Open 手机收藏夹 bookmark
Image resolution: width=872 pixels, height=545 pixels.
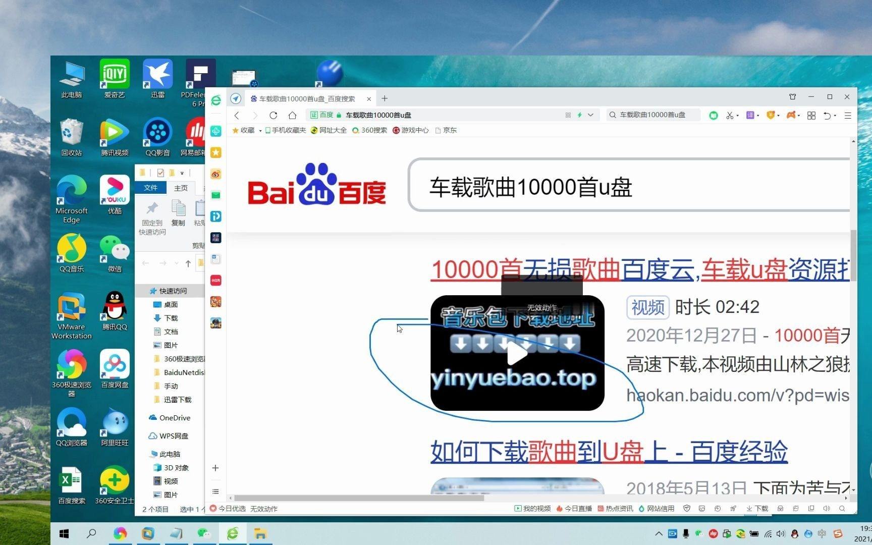pyautogui.click(x=286, y=130)
